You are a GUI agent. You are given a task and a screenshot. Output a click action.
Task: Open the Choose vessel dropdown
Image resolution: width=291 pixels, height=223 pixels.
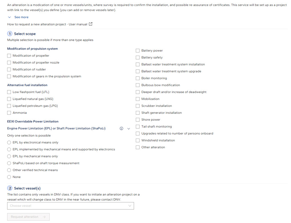tap(70, 206)
